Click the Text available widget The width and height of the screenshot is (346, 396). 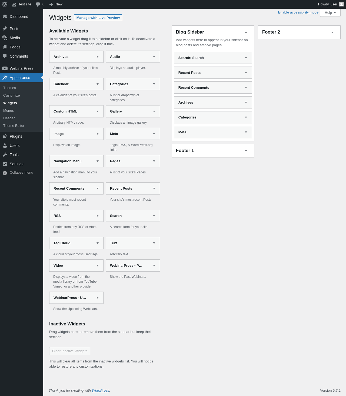pos(133,243)
